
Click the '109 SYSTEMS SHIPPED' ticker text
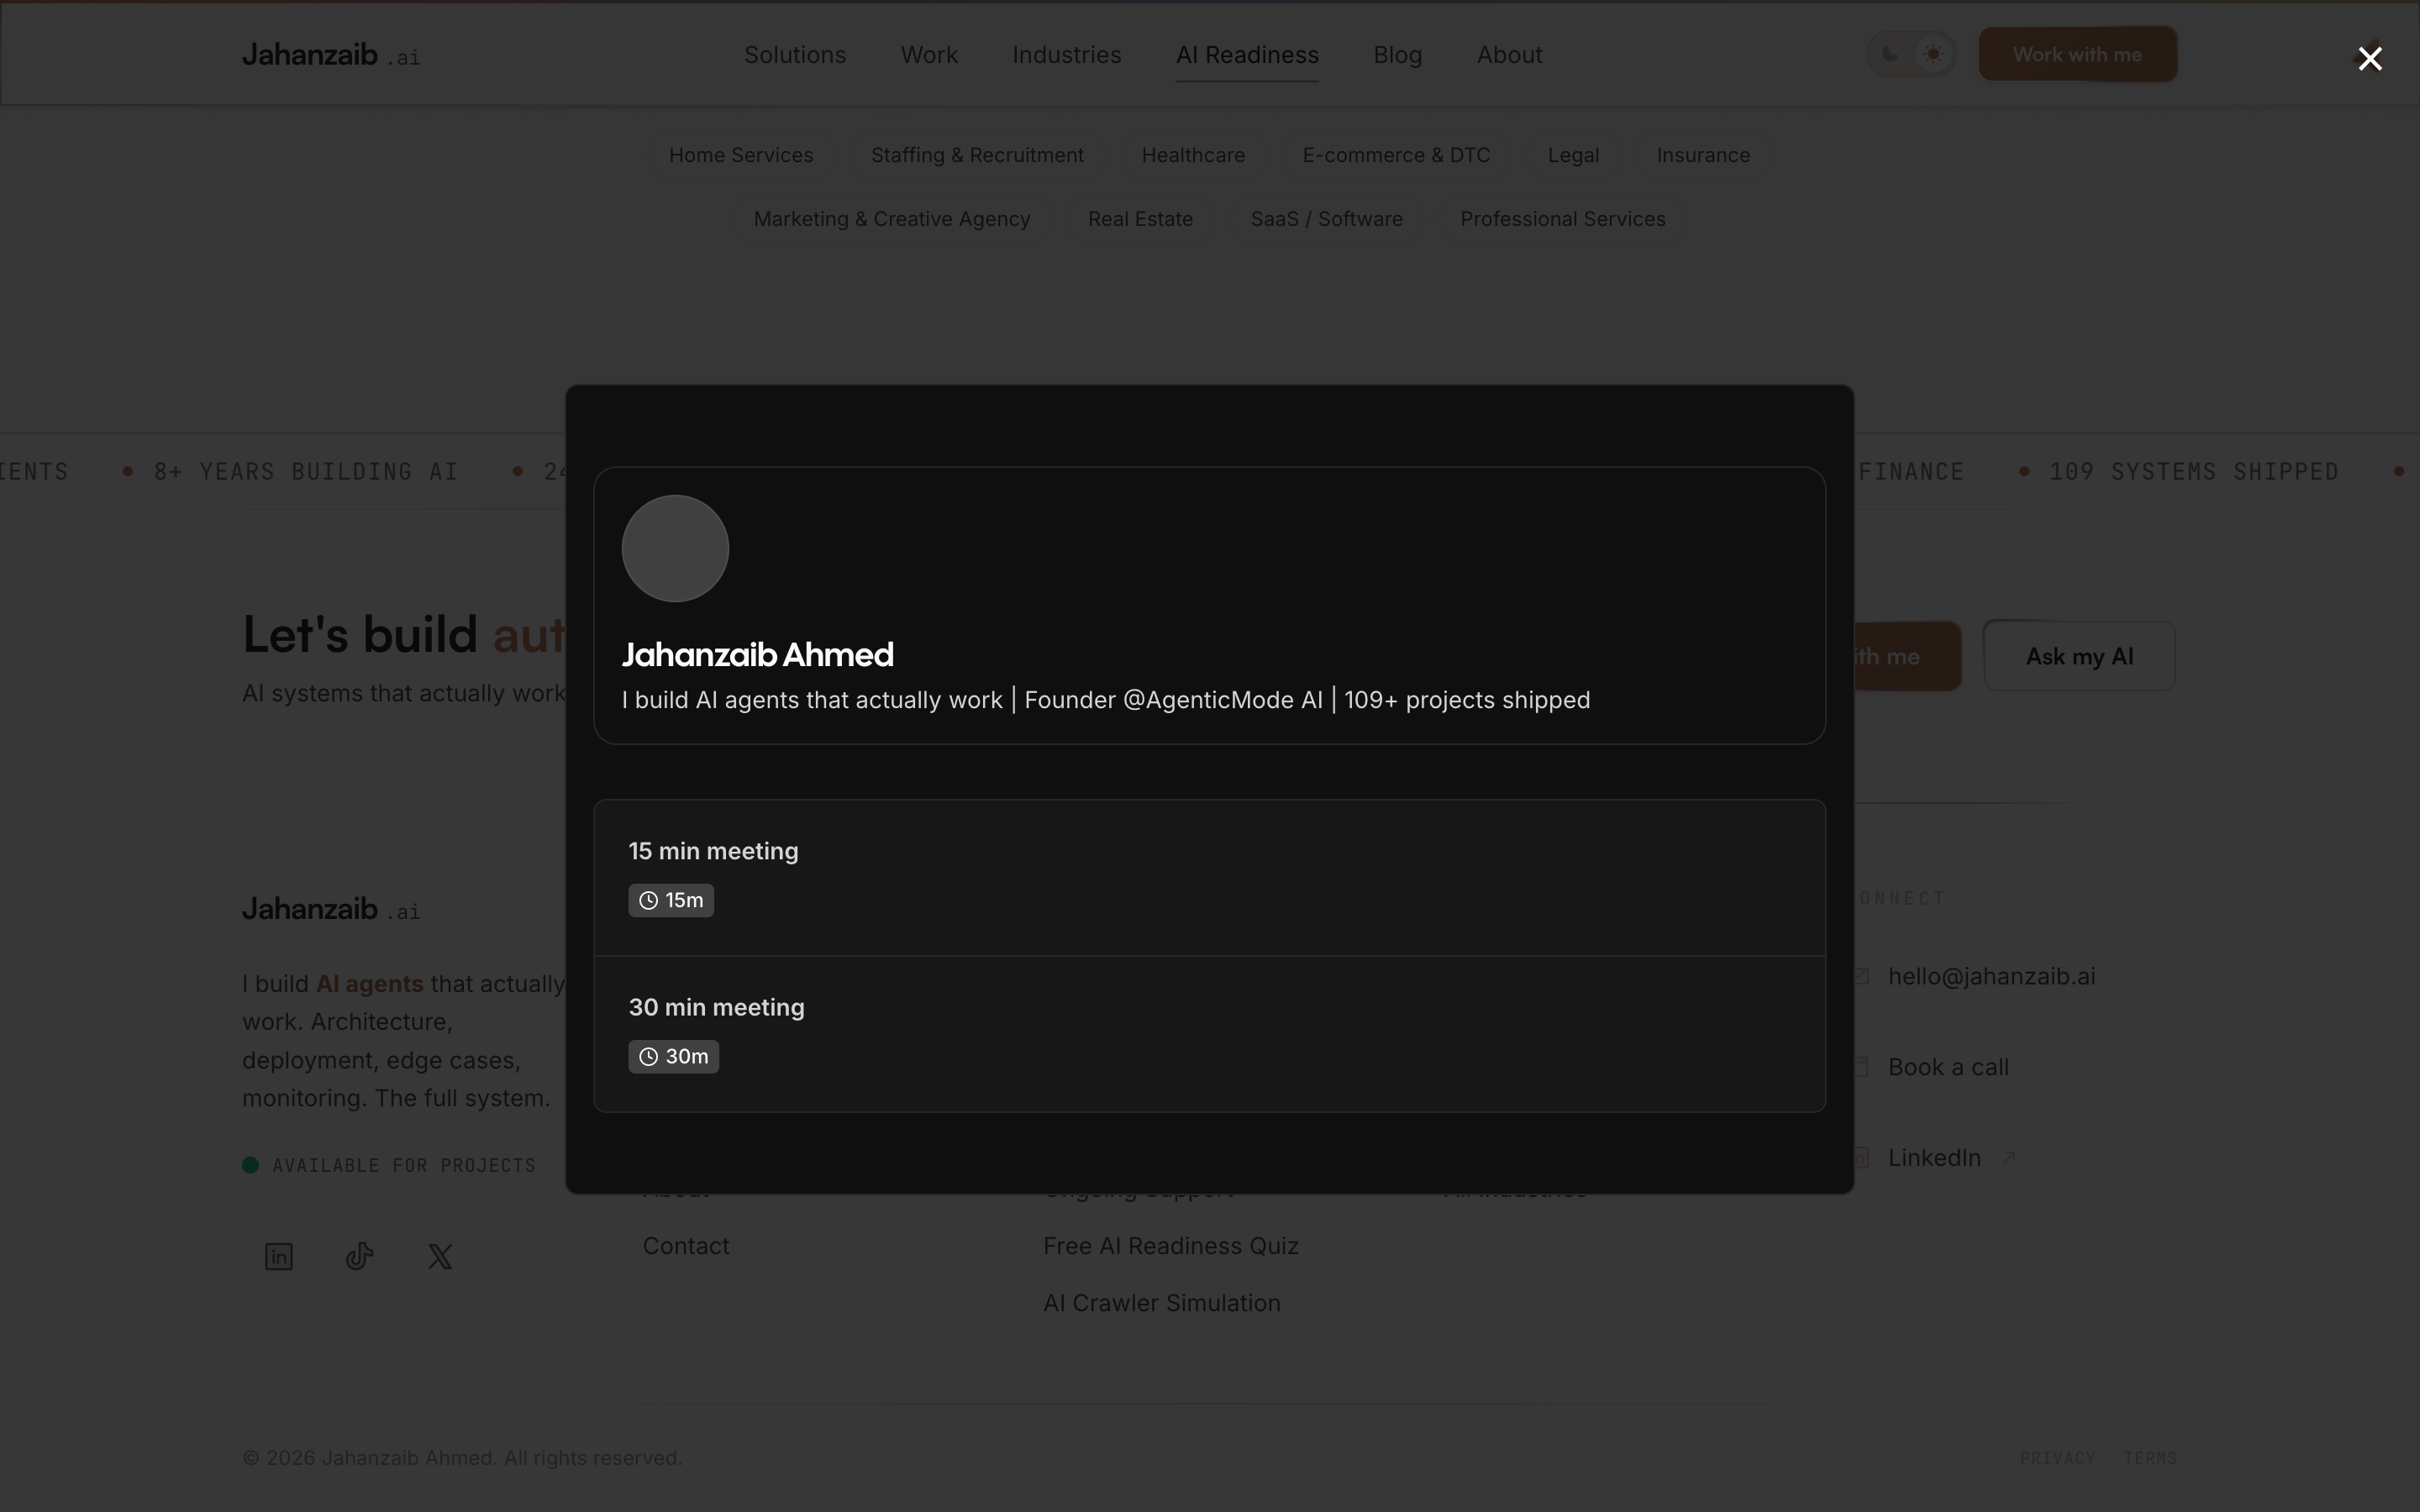[2194, 472]
